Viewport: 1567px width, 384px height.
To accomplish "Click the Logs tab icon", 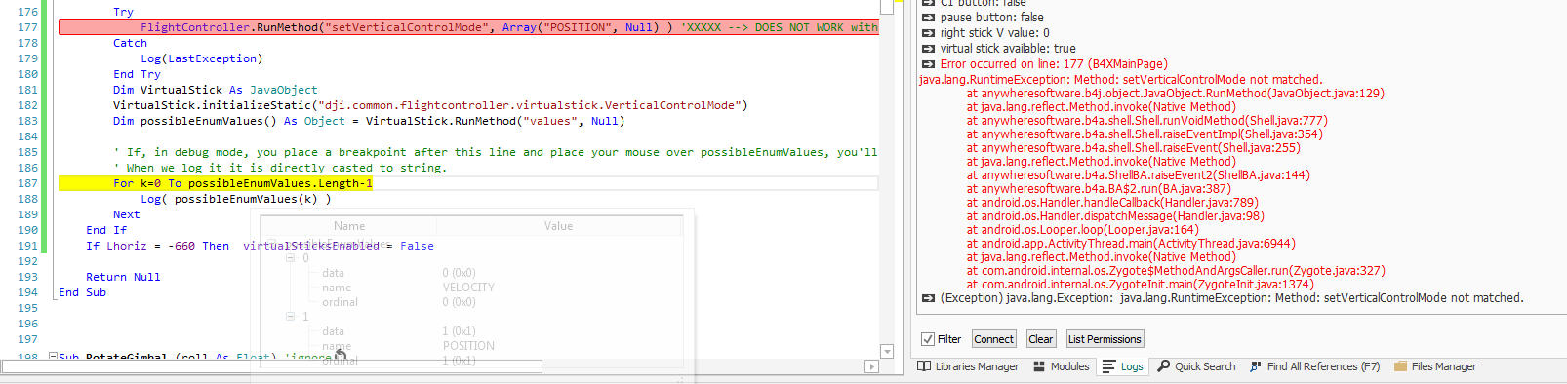I will pyautogui.click(x=1108, y=366).
